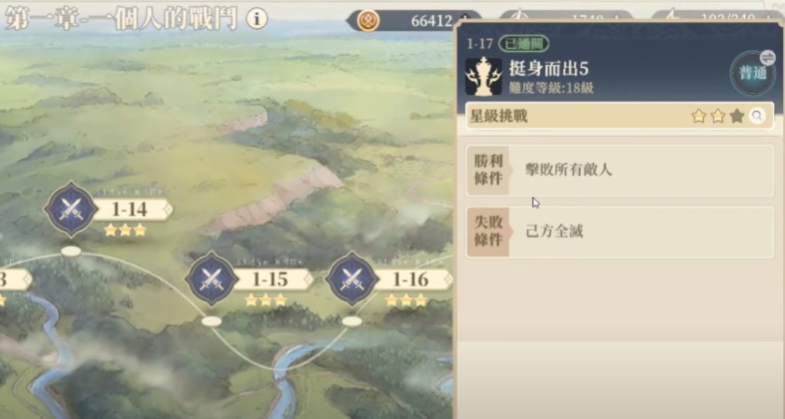Select the 1-15 crossed swords stage icon
This screenshot has width=785, height=419.
[212, 278]
